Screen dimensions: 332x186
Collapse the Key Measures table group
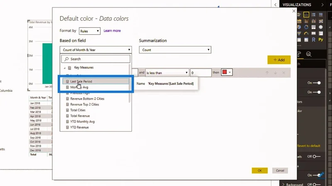click(x=65, y=68)
